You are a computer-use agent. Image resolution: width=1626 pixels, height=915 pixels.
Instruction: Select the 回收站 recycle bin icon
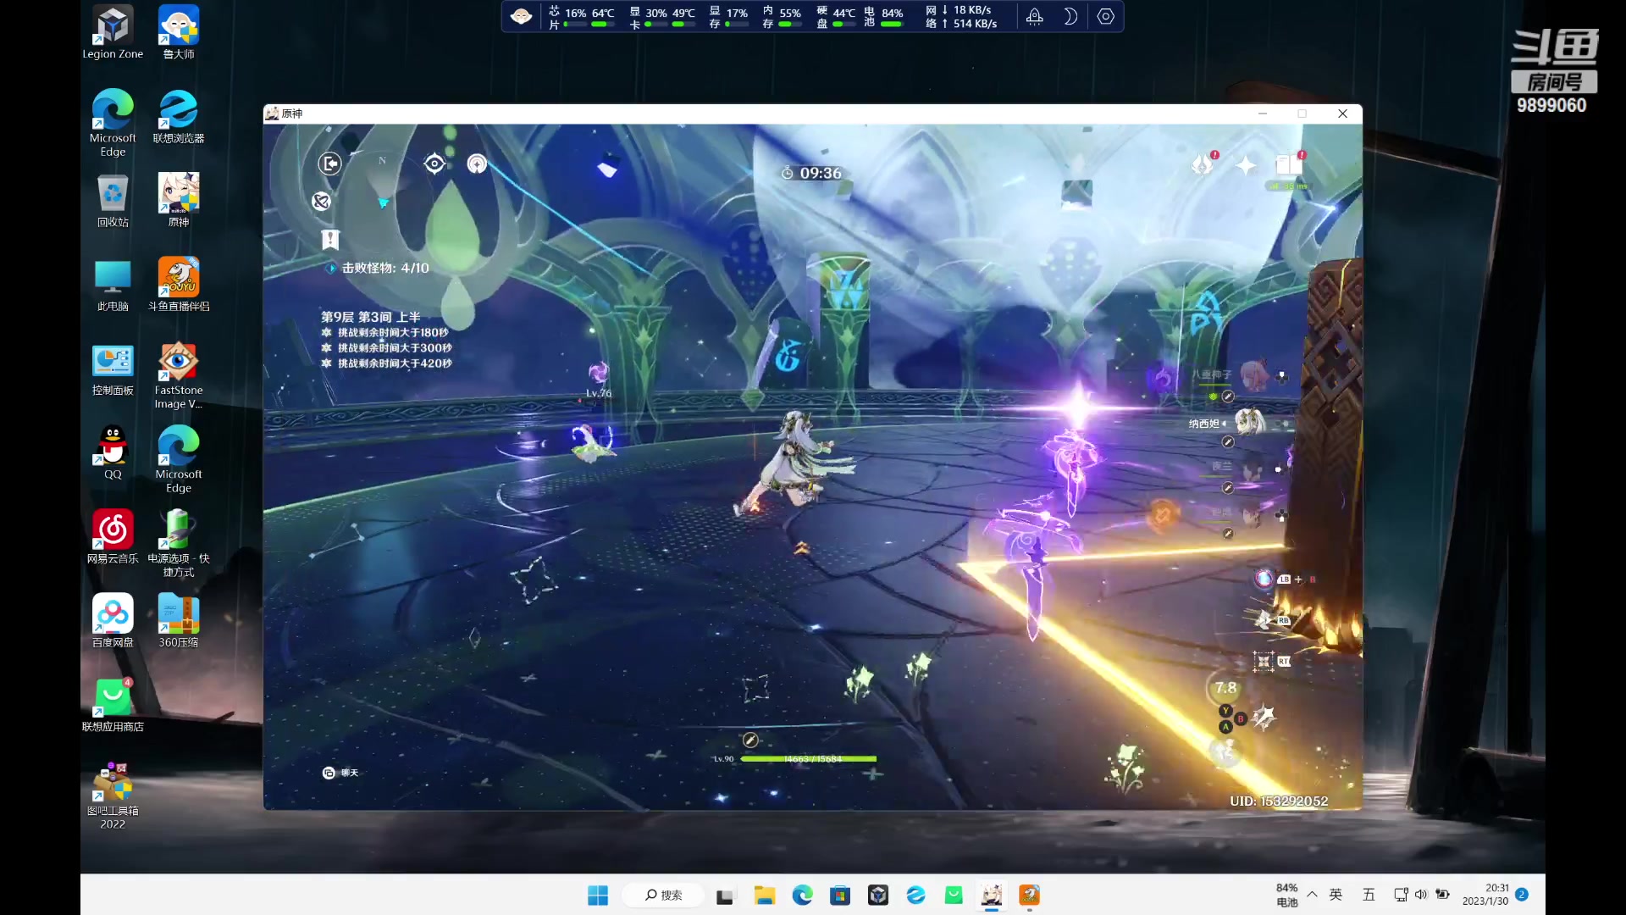pyautogui.click(x=113, y=201)
